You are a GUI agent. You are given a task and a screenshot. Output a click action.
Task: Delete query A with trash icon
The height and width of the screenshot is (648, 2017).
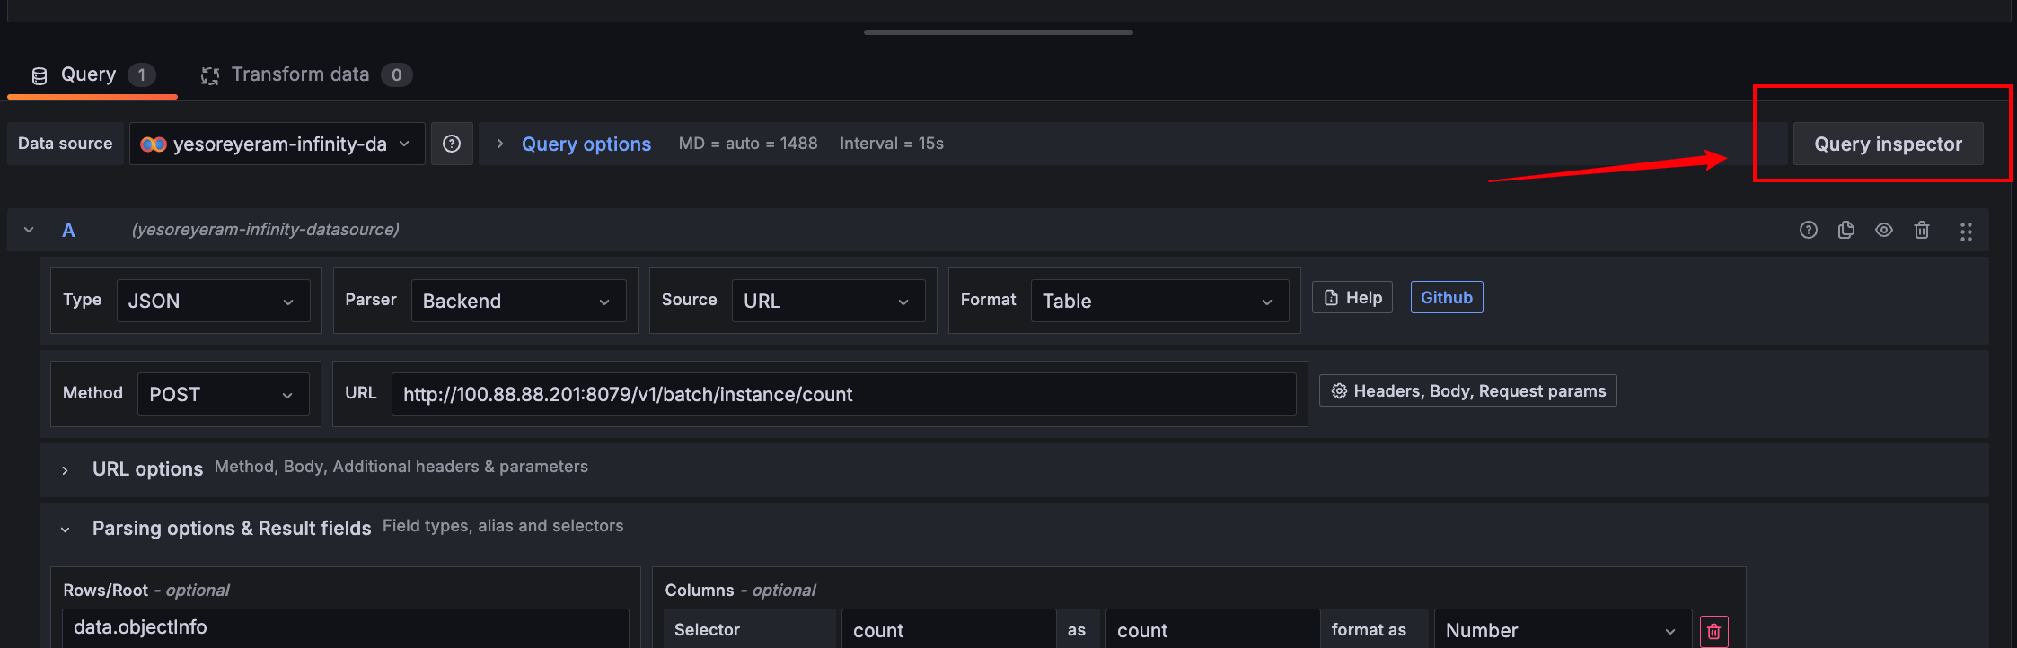1922,231
